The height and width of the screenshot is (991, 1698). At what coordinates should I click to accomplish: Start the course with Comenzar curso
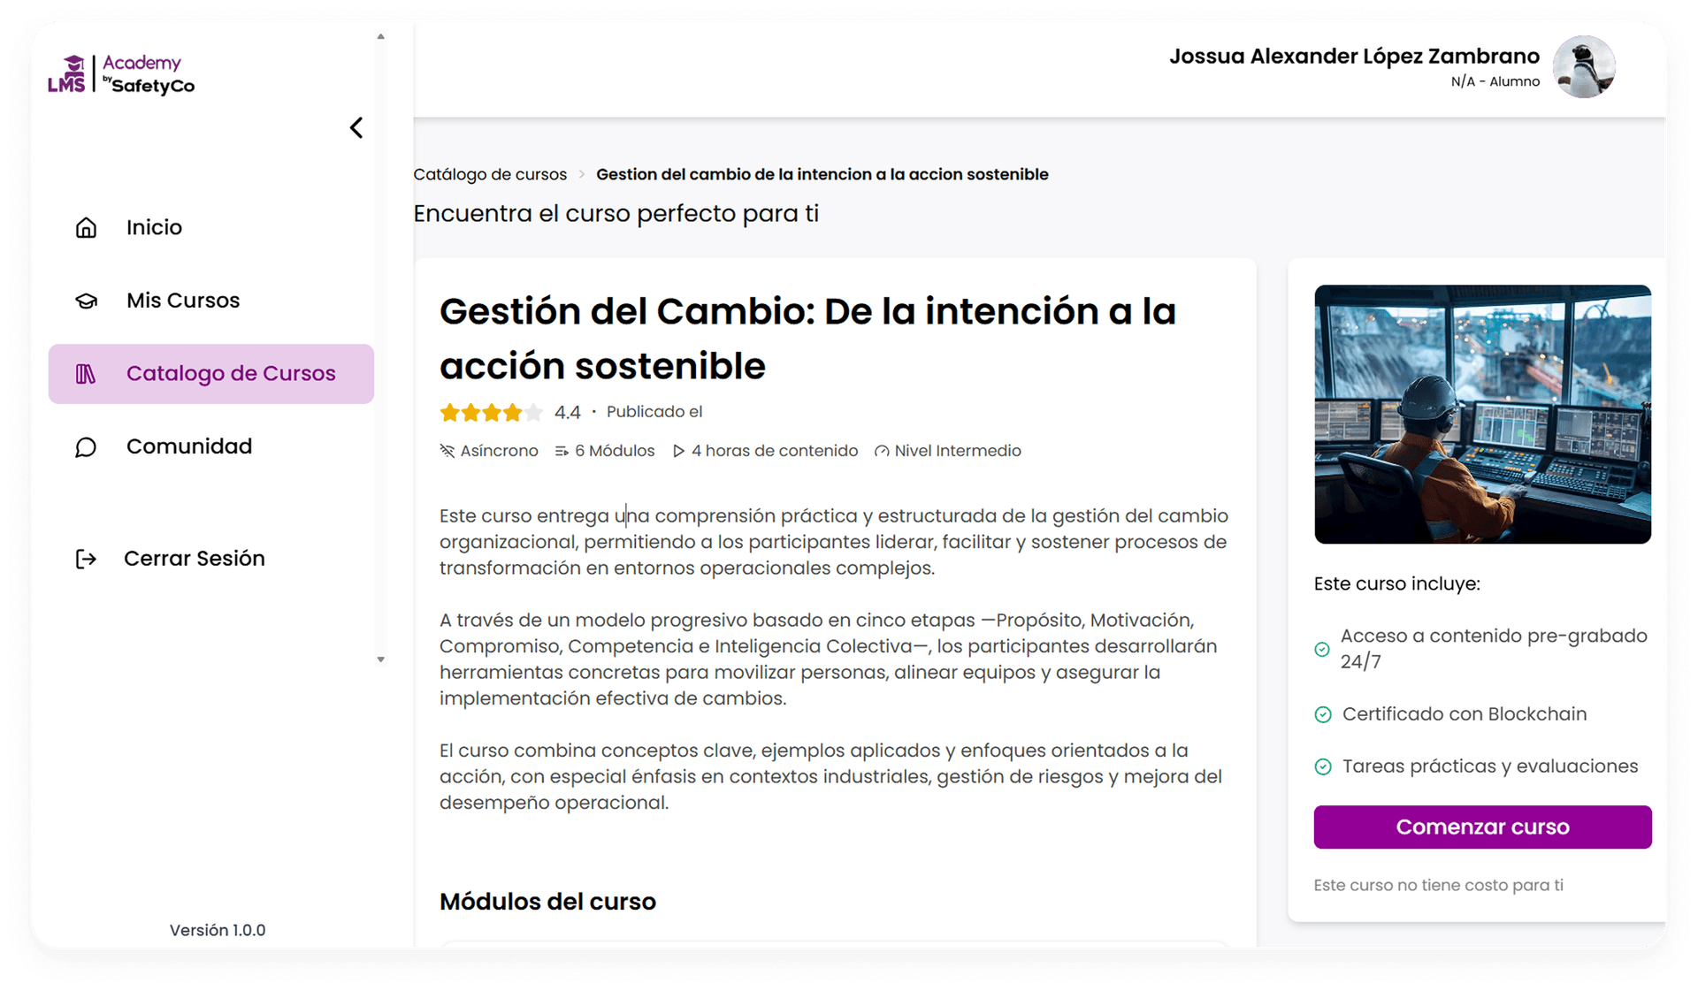point(1482,827)
